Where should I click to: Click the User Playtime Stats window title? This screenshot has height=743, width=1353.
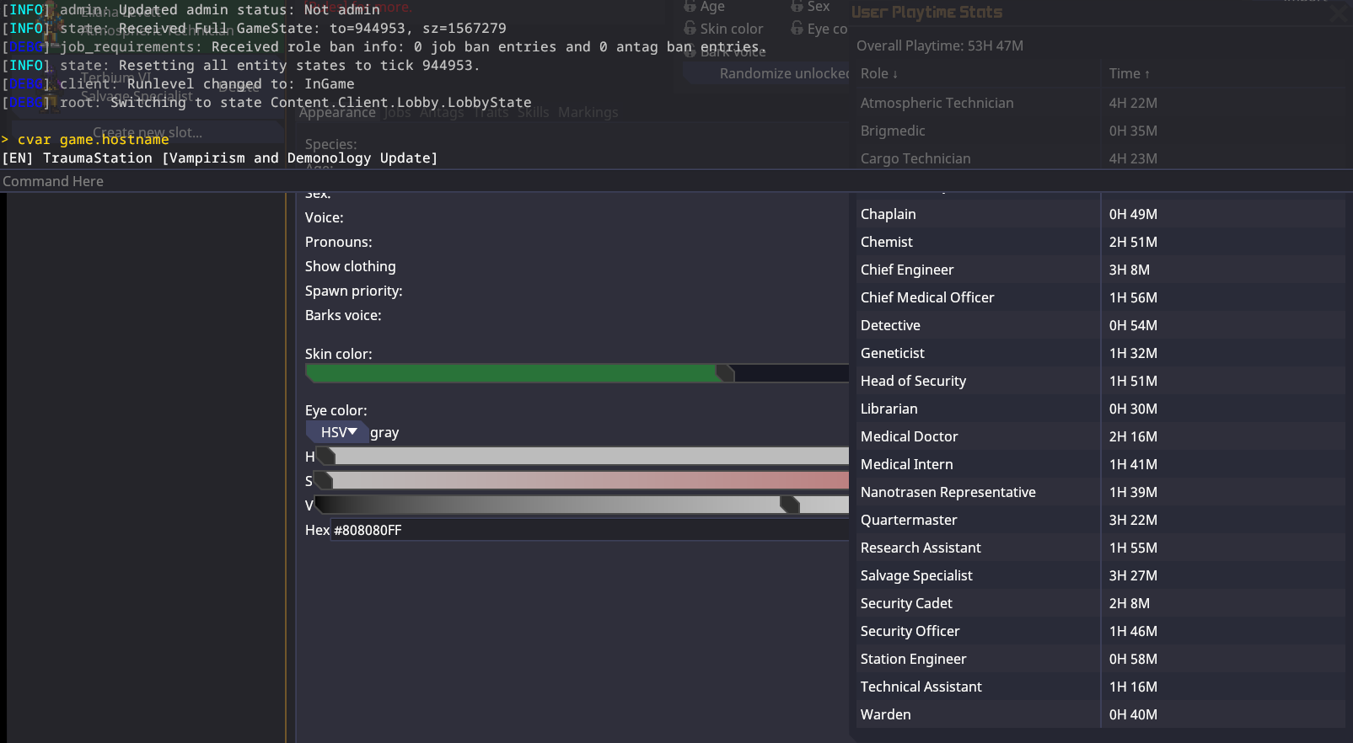click(x=927, y=12)
